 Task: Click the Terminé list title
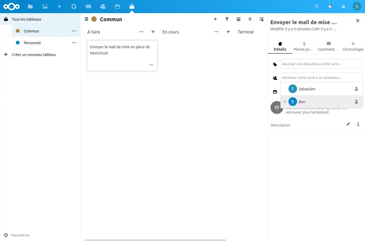tap(245, 32)
